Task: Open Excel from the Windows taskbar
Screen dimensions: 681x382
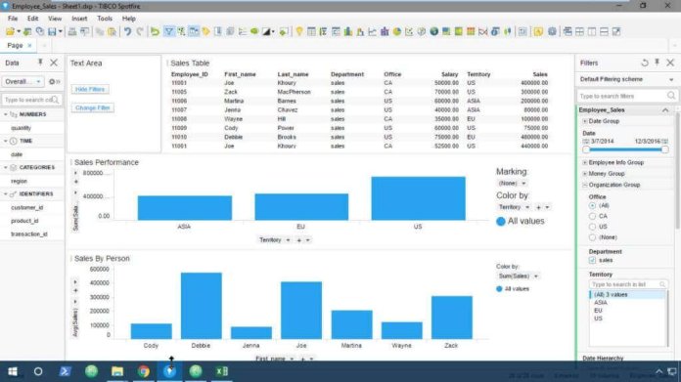Action: point(222,371)
